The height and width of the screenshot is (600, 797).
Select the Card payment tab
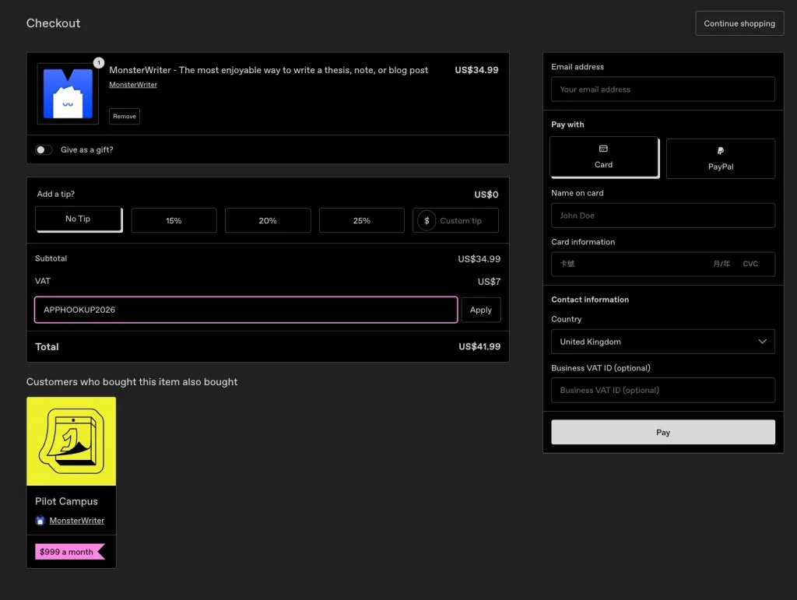603,157
